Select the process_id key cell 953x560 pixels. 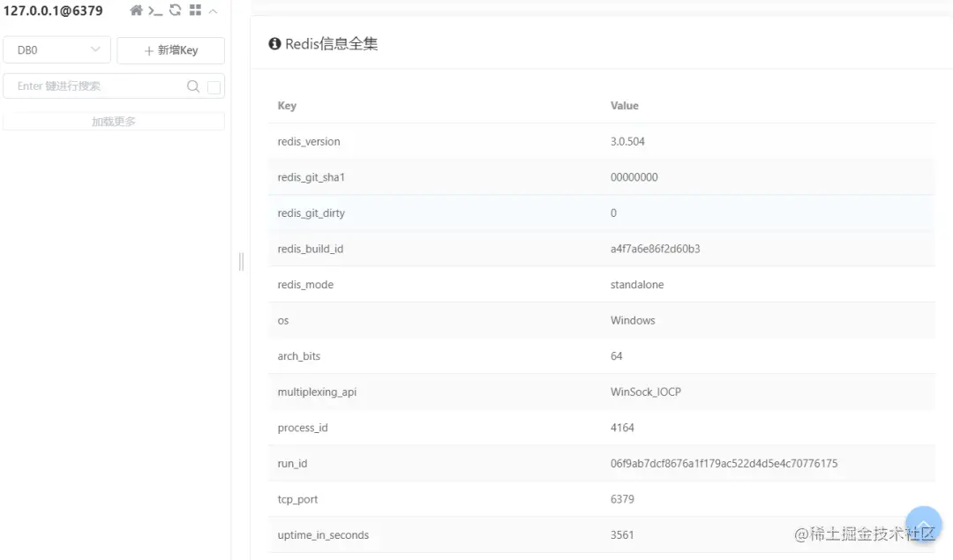[303, 429]
